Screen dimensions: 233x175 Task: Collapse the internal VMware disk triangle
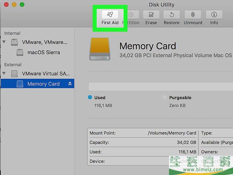click(4, 42)
